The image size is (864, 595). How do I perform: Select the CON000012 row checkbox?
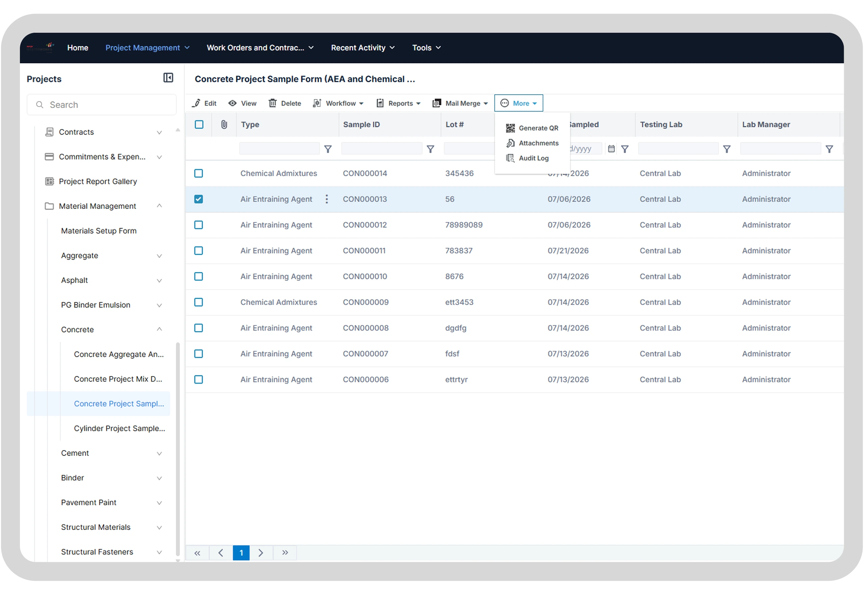point(199,225)
